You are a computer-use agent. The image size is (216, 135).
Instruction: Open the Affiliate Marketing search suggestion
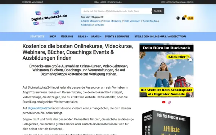[91, 21]
